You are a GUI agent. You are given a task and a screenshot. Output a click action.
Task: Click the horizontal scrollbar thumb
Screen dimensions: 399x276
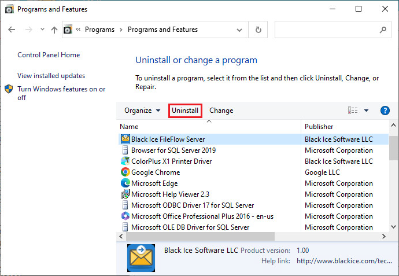click(200, 236)
